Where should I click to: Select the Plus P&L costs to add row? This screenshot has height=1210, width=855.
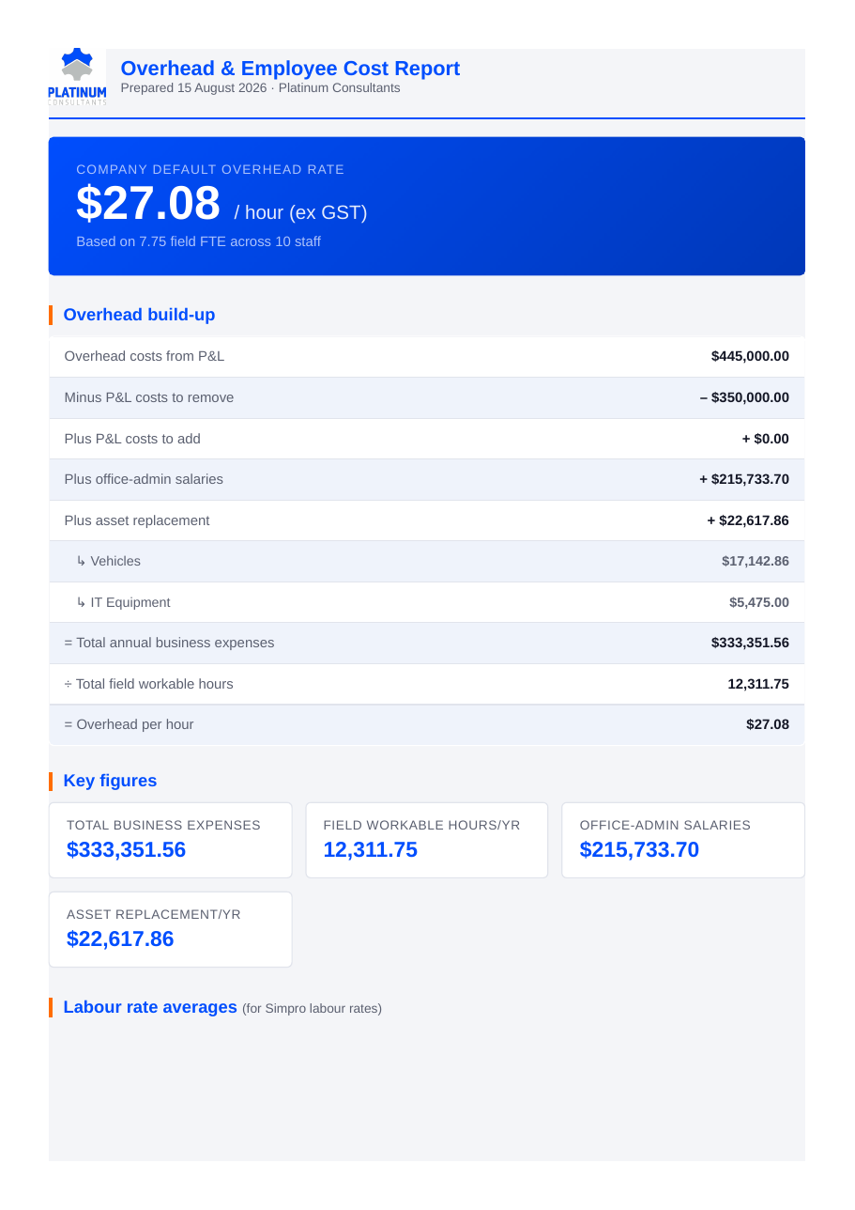click(427, 439)
